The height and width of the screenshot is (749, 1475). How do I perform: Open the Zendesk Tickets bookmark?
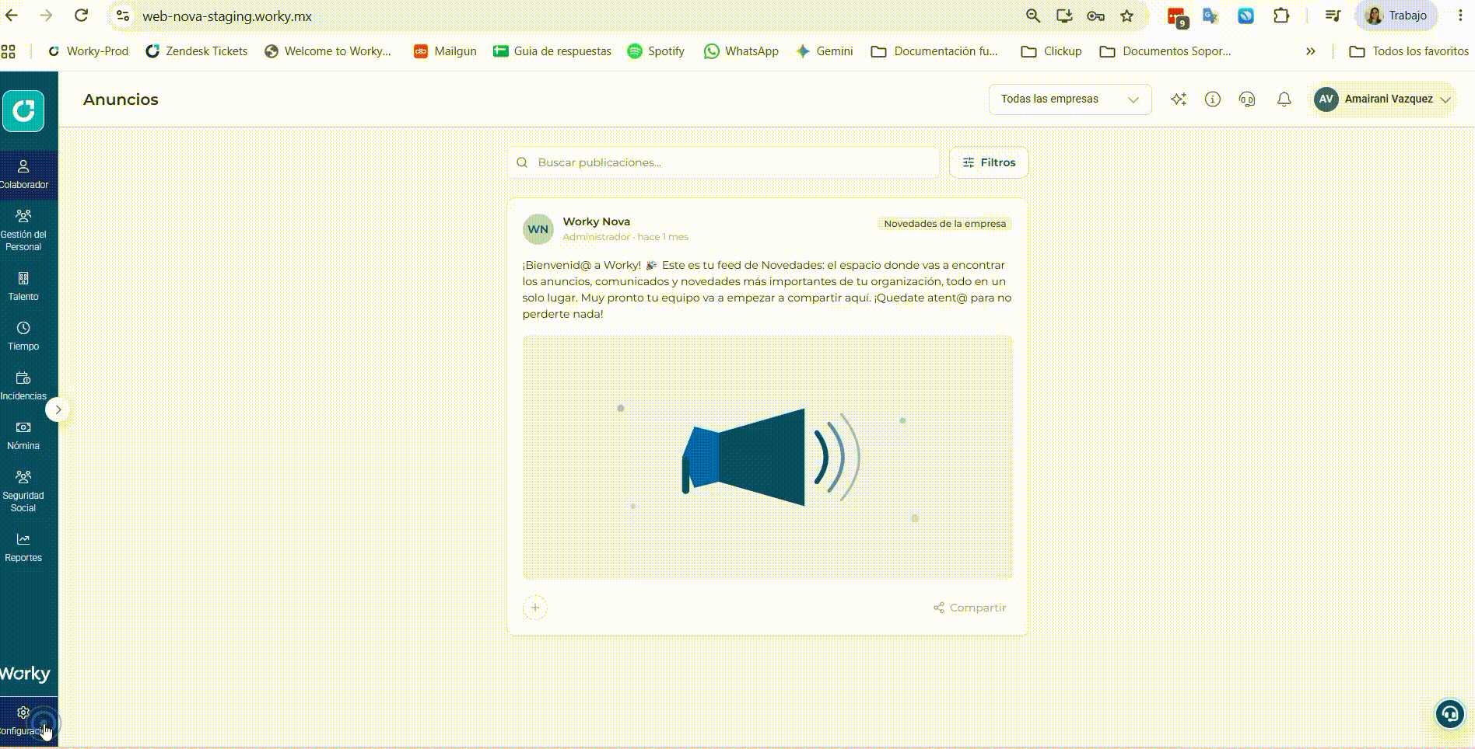point(196,51)
